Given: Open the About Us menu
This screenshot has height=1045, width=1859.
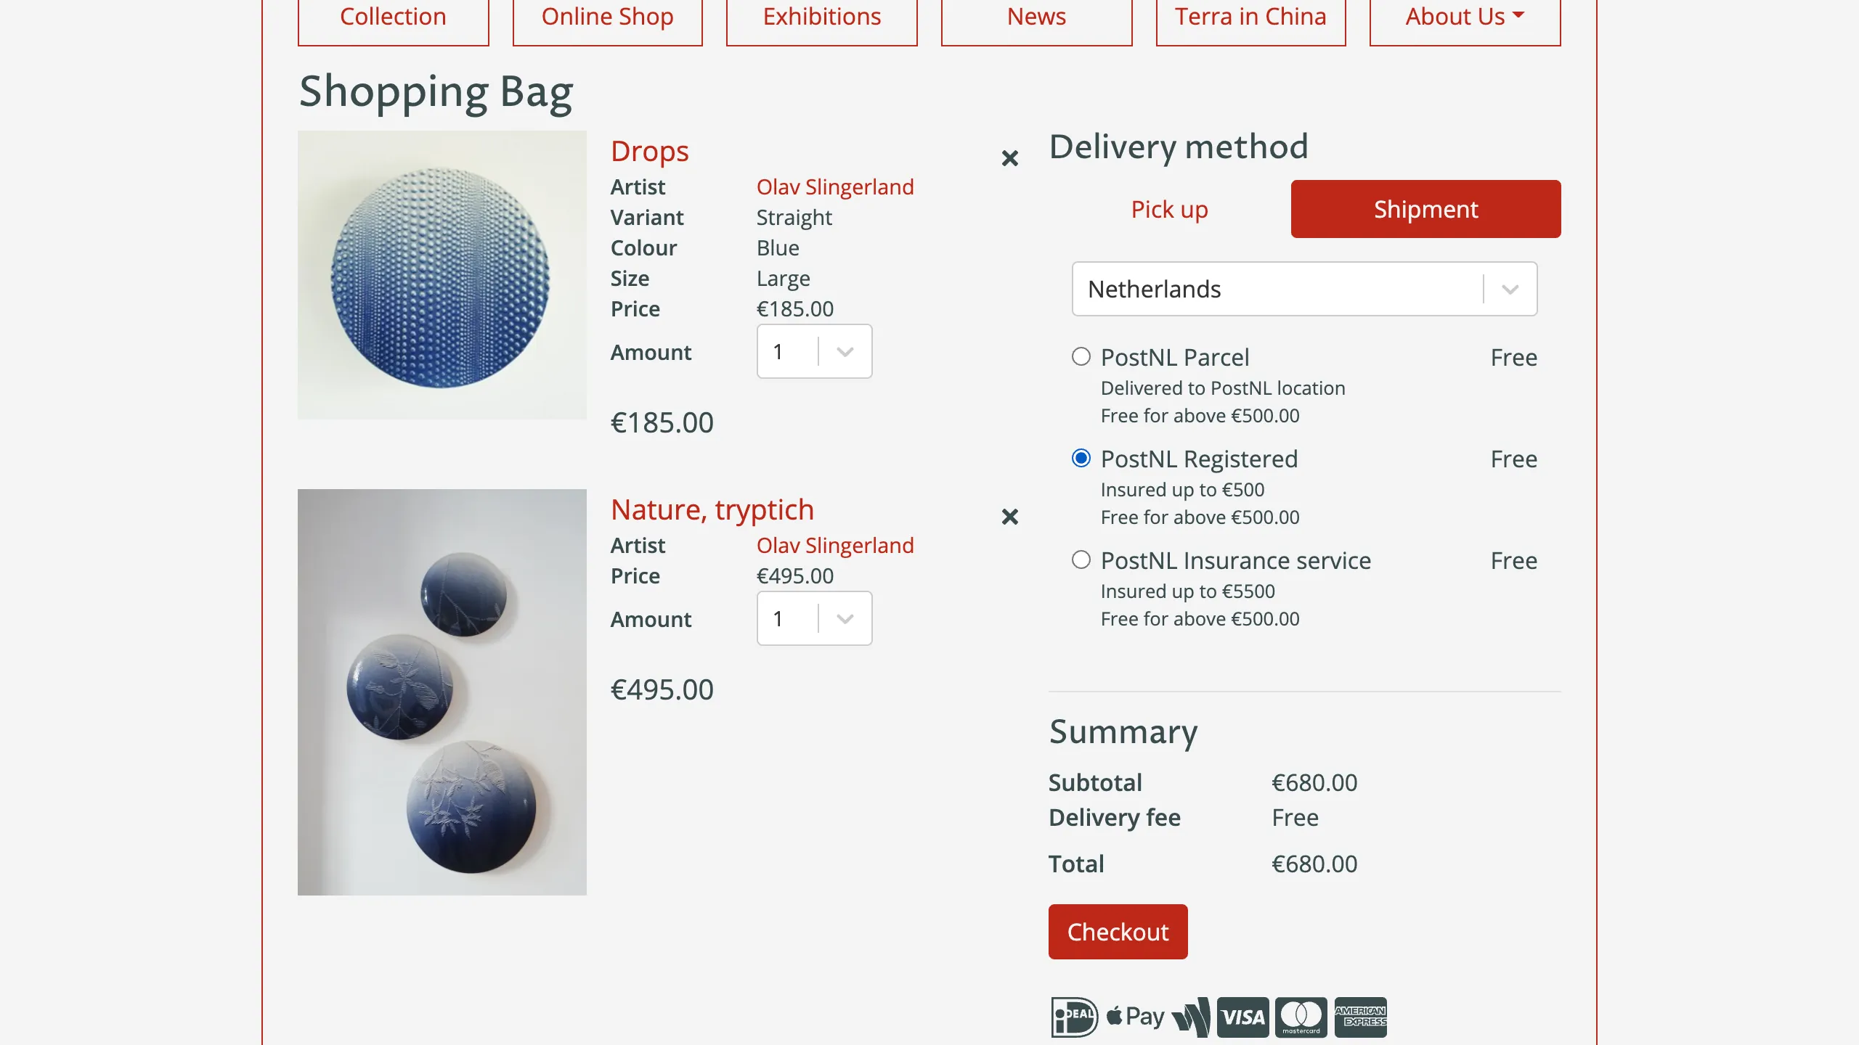Looking at the screenshot, I should (x=1465, y=17).
